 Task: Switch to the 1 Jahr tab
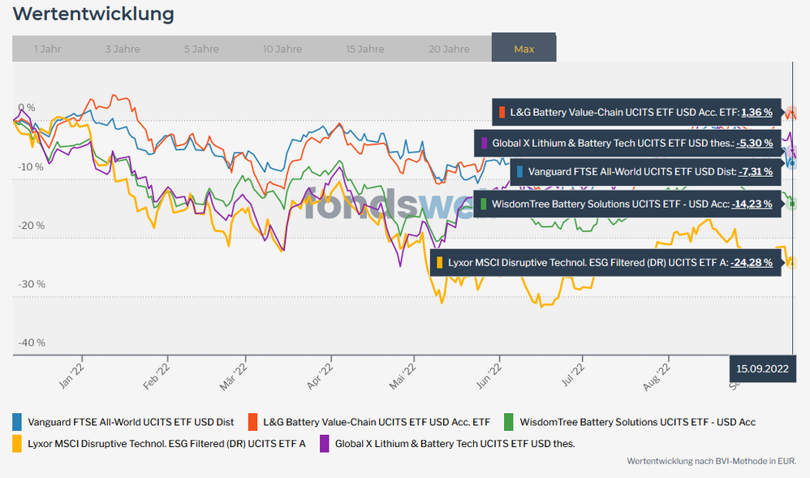(47, 49)
